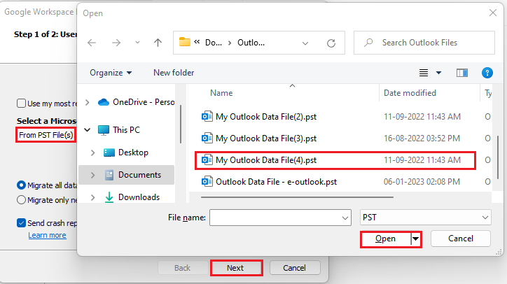The height and width of the screenshot is (284, 507).
Task: Select Outlook Data File - e-outlook.pst
Action: tap(276, 182)
